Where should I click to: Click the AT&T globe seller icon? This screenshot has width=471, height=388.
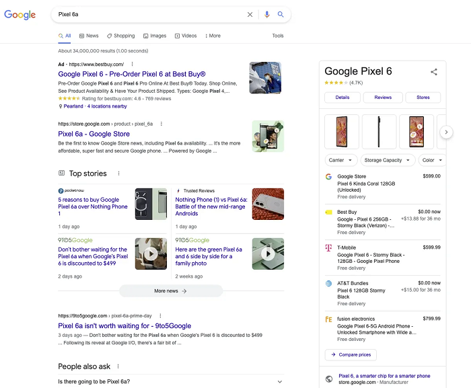pos(328,283)
